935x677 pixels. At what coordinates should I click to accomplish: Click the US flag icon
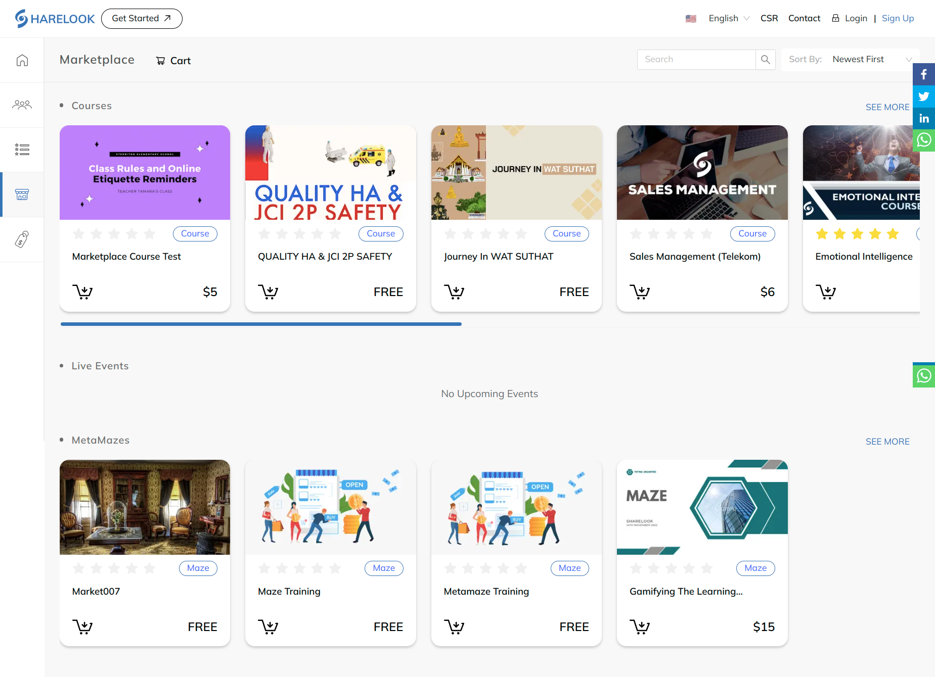coord(691,19)
